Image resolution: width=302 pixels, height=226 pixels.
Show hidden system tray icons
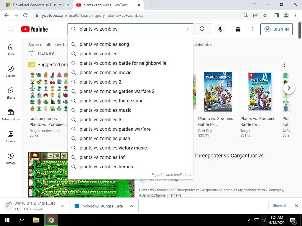250,220
